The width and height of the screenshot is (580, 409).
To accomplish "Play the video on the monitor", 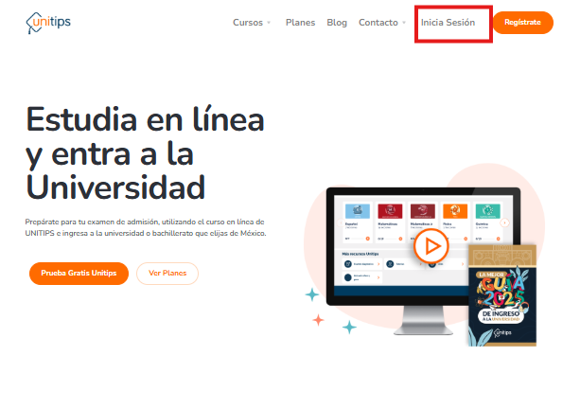I will tap(431, 246).
